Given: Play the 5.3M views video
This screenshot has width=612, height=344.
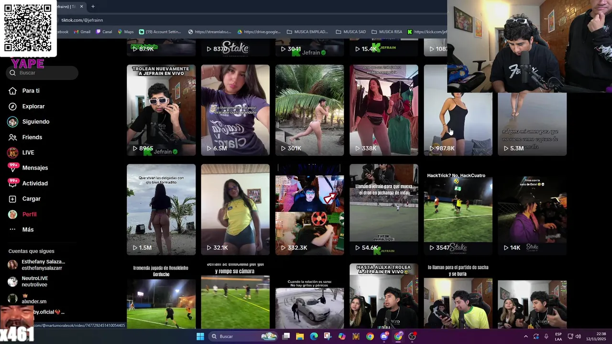Looking at the screenshot, I should click(532, 124).
